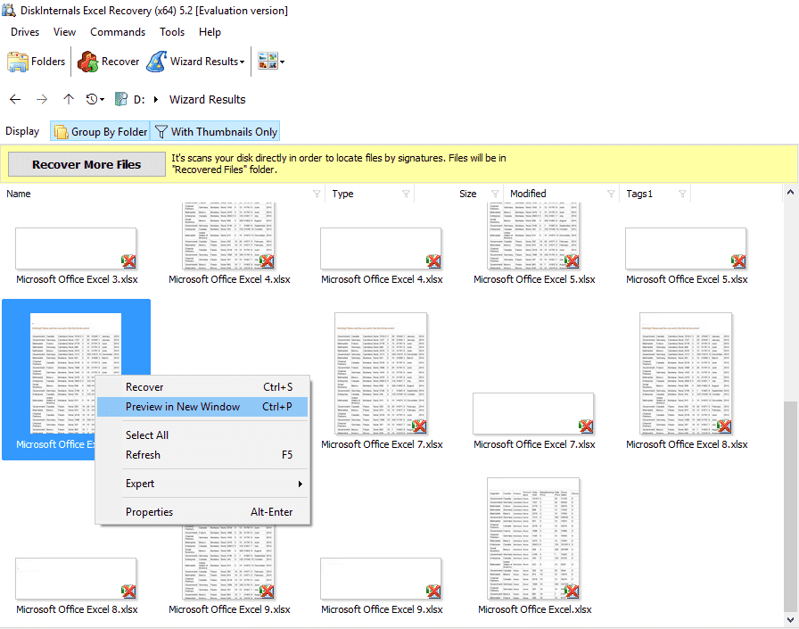The image size is (799, 629).
Task: Expand the Expert submenu
Action: click(214, 484)
